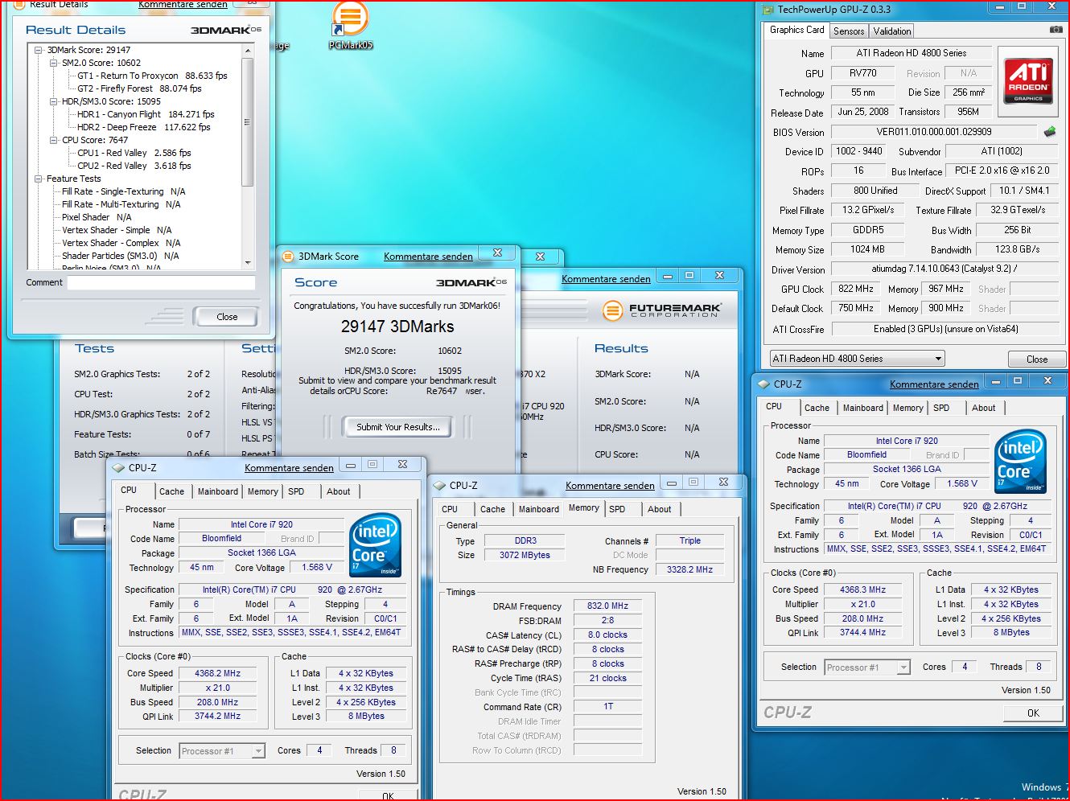
Task: Click Kommentare senden in Memory CPU-Z title bar
Action: (x=610, y=486)
